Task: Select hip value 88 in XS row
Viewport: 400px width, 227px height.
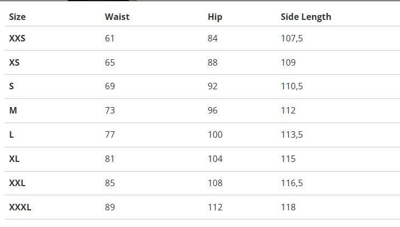Action: pyautogui.click(x=213, y=62)
